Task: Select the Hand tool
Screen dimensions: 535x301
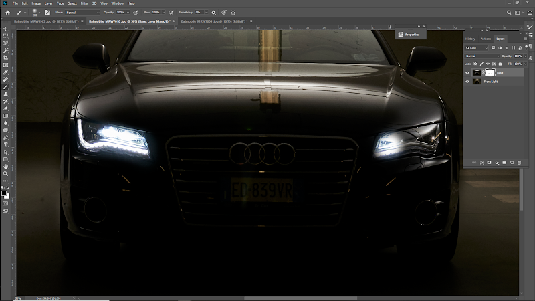Action: (x=5, y=167)
